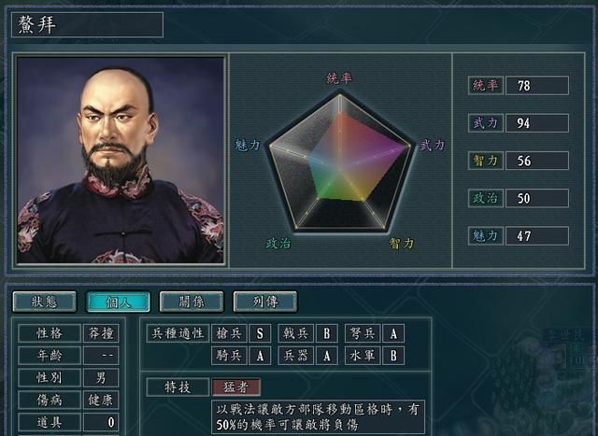Screen dimensions: 598x436
Task: Switch to the 關係 tab
Action: click(192, 302)
